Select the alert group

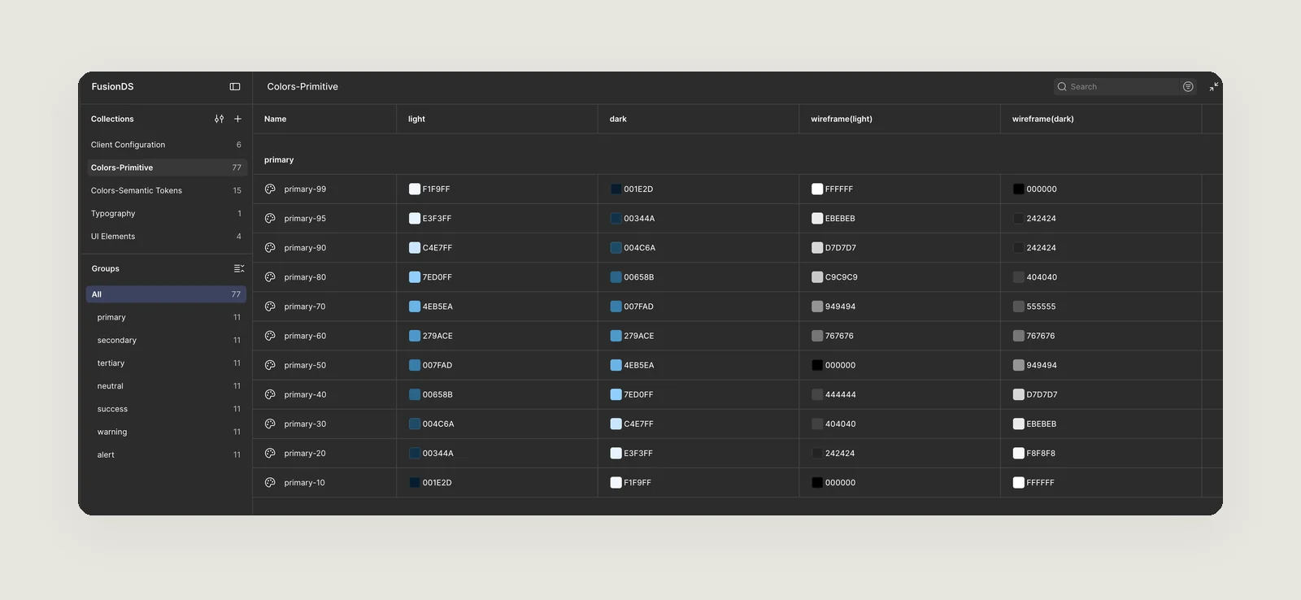click(x=166, y=454)
